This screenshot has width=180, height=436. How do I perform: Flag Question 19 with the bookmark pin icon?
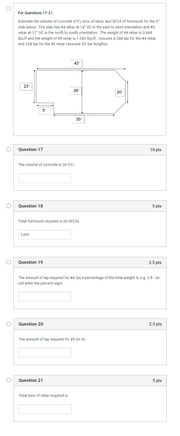(x=9, y=262)
